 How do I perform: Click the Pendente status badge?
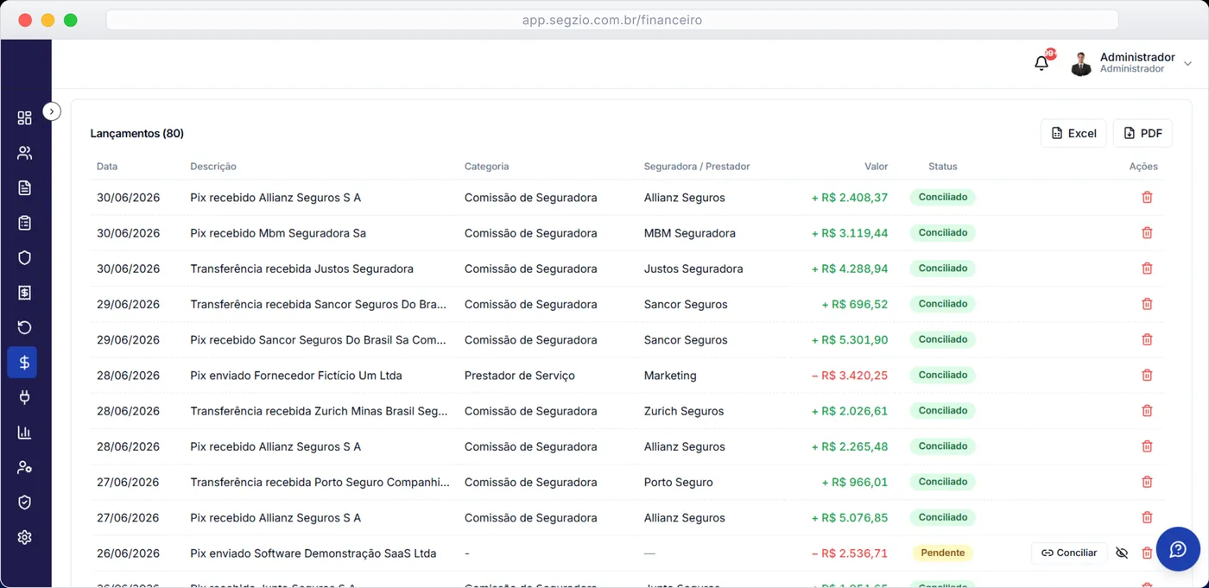(943, 553)
